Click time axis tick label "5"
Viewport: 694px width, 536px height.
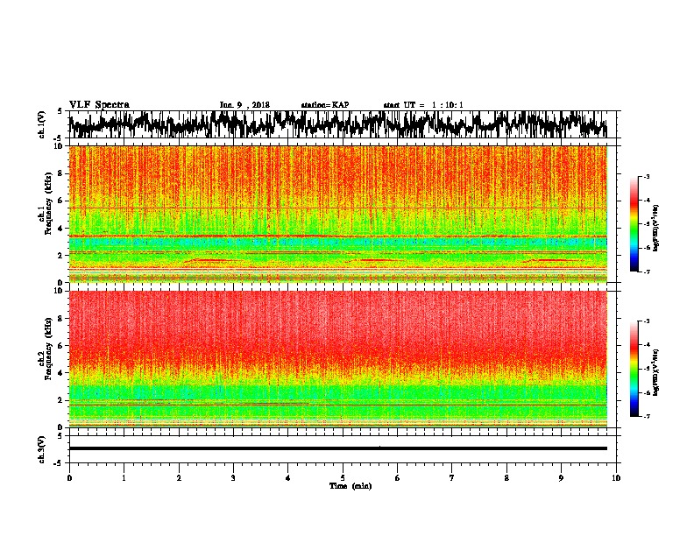[343, 478]
